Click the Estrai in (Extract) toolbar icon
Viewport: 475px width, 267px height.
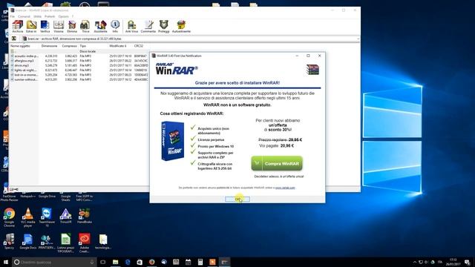(31, 27)
